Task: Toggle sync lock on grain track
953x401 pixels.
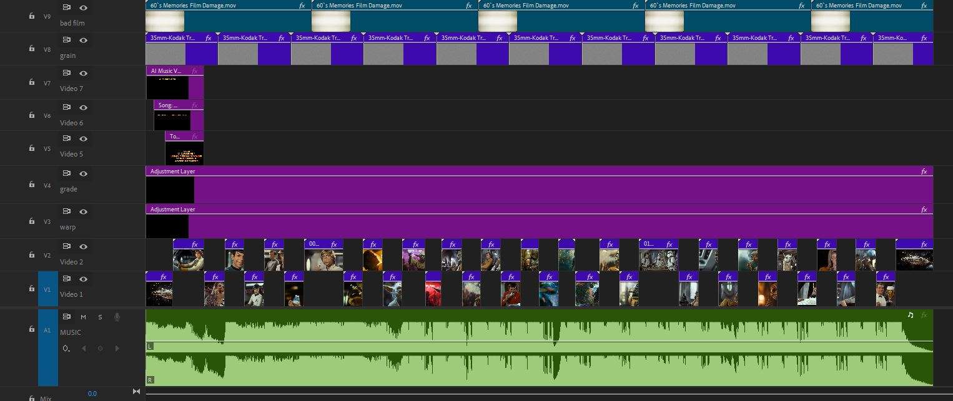Action: tap(67, 40)
